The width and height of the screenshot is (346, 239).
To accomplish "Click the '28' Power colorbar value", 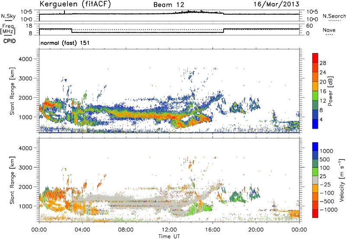I will [x=323, y=63].
